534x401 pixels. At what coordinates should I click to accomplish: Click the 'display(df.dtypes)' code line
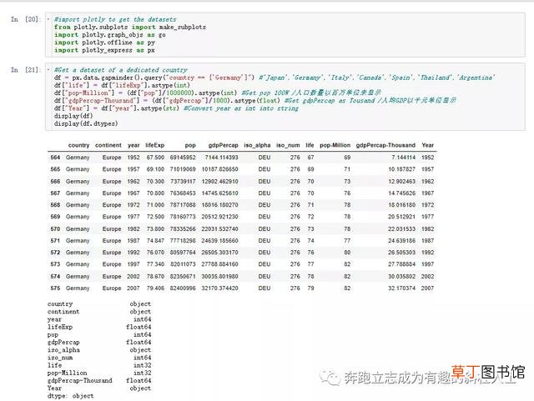pos(86,123)
